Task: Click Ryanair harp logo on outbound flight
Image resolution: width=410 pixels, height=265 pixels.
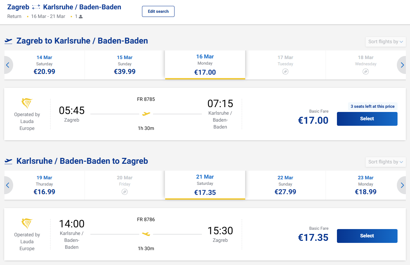Action: click(27, 103)
